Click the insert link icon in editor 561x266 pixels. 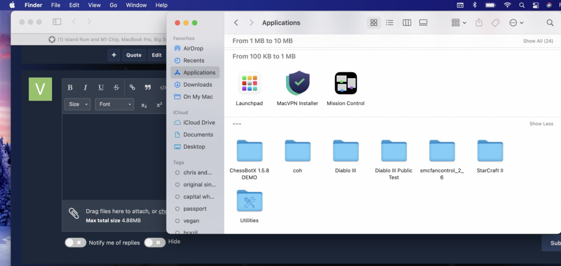pos(132,88)
